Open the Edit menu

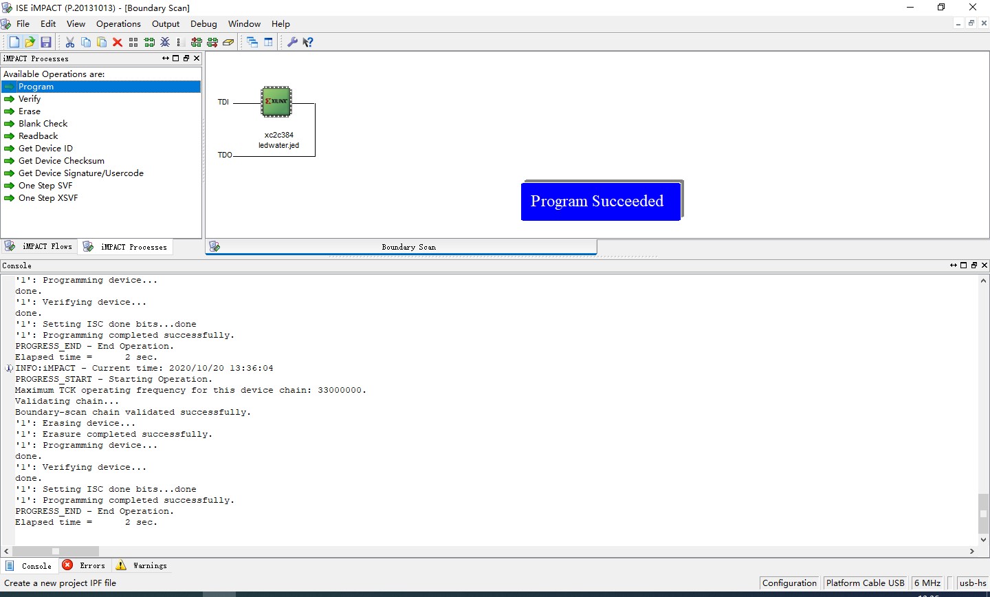(x=48, y=23)
